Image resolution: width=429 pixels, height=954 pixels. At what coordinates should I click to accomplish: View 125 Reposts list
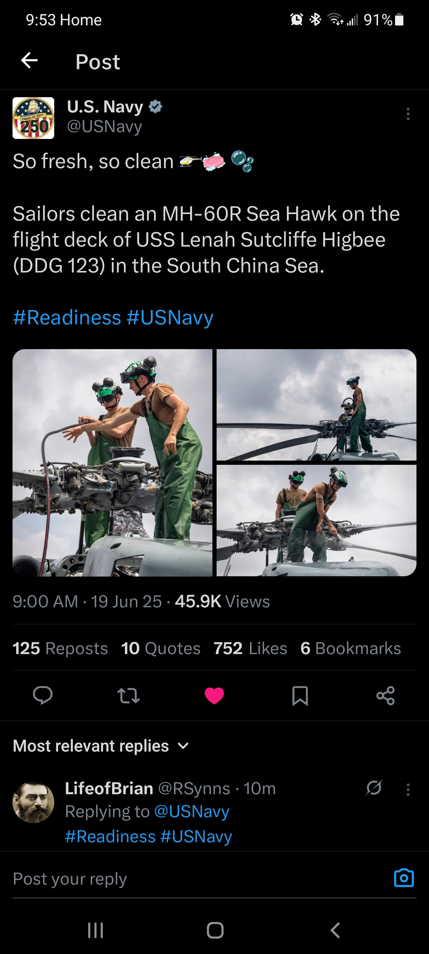click(x=60, y=648)
